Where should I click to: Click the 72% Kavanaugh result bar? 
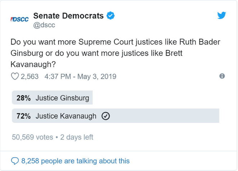click(x=162, y=116)
